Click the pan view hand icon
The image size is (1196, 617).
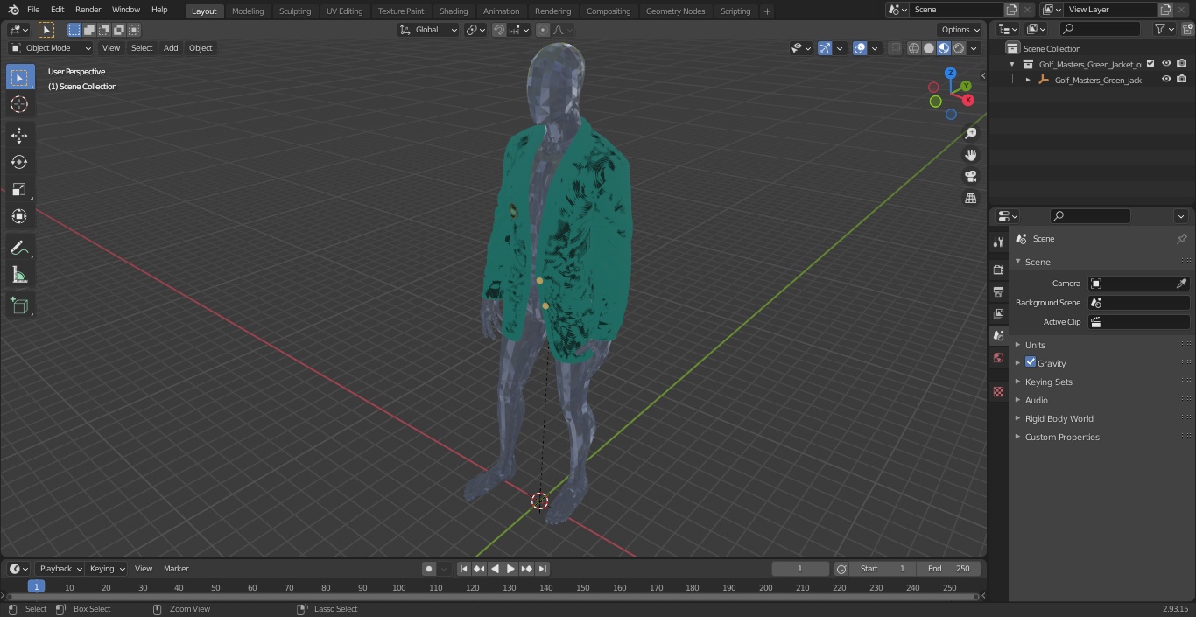pyautogui.click(x=970, y=155)
